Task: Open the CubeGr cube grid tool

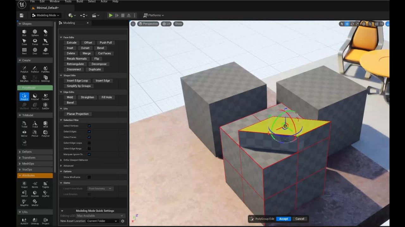Action: [x=46, y=97]
